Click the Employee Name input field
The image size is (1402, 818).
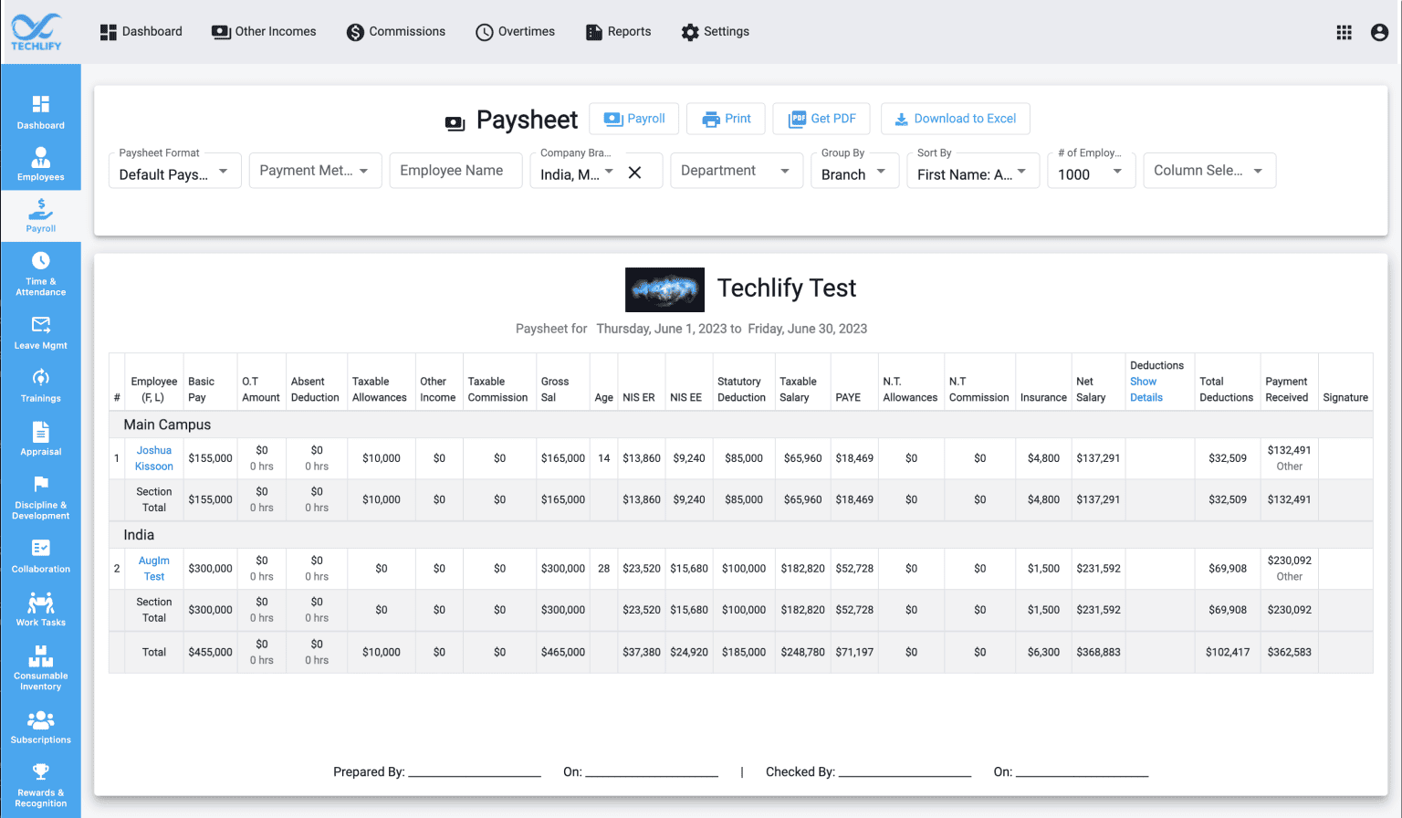point(455,170)
